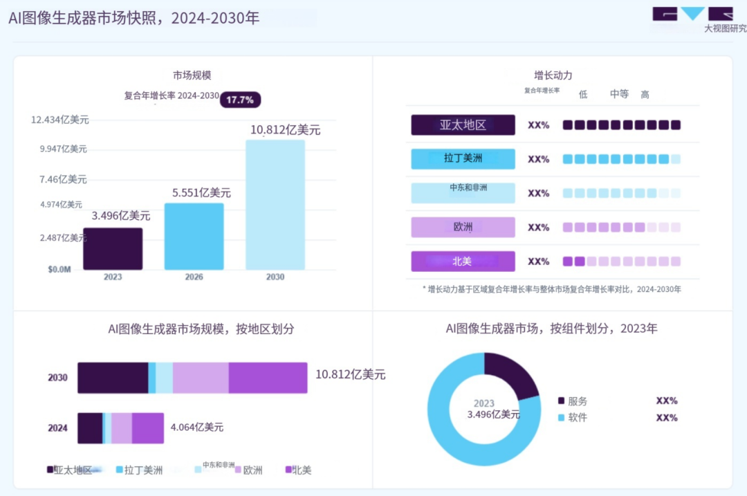Click the 北美 legend swatch at bottom

tap(288, 469)
